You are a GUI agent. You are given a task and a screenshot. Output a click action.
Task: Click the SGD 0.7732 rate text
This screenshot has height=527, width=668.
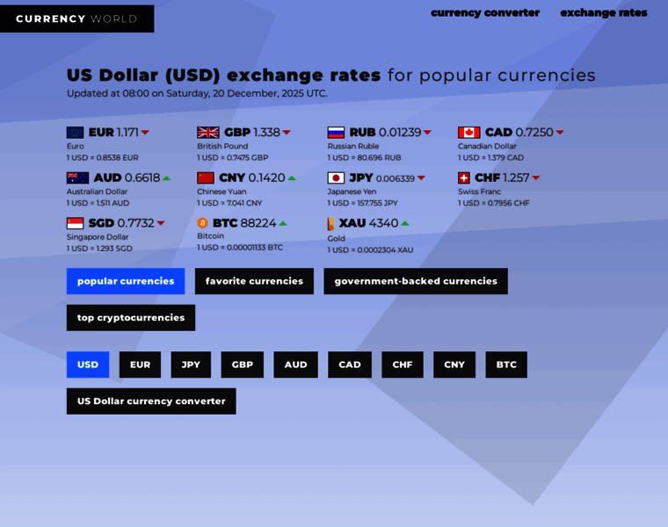coord(121,223)
